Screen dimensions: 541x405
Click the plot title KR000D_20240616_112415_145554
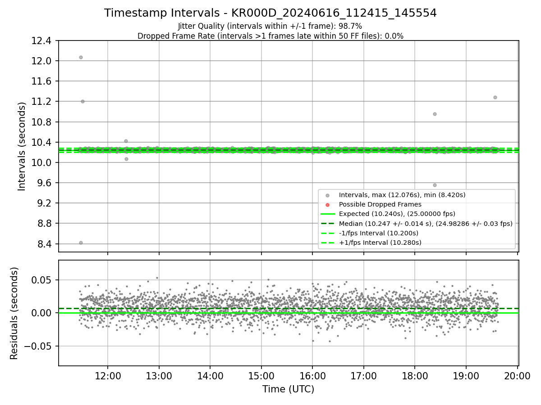[270, 13]
